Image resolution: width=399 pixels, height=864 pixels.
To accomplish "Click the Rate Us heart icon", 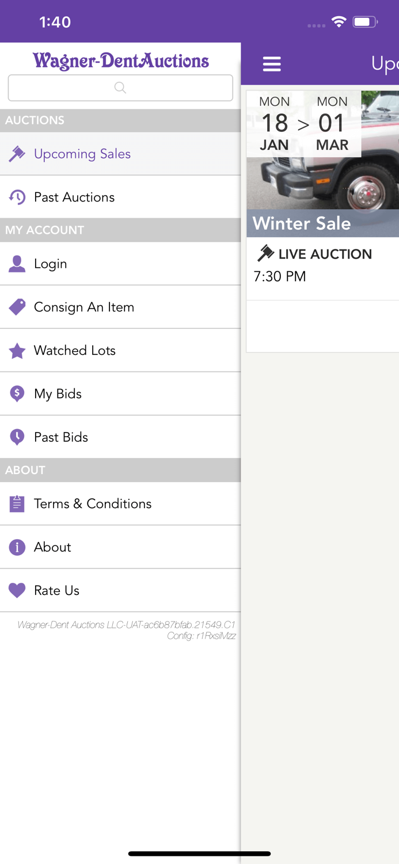I will click(x=17, y=590).
